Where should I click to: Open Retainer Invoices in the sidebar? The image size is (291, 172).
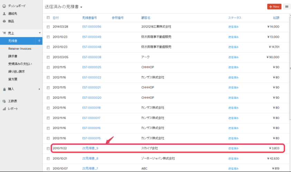(x=20, y=49)
